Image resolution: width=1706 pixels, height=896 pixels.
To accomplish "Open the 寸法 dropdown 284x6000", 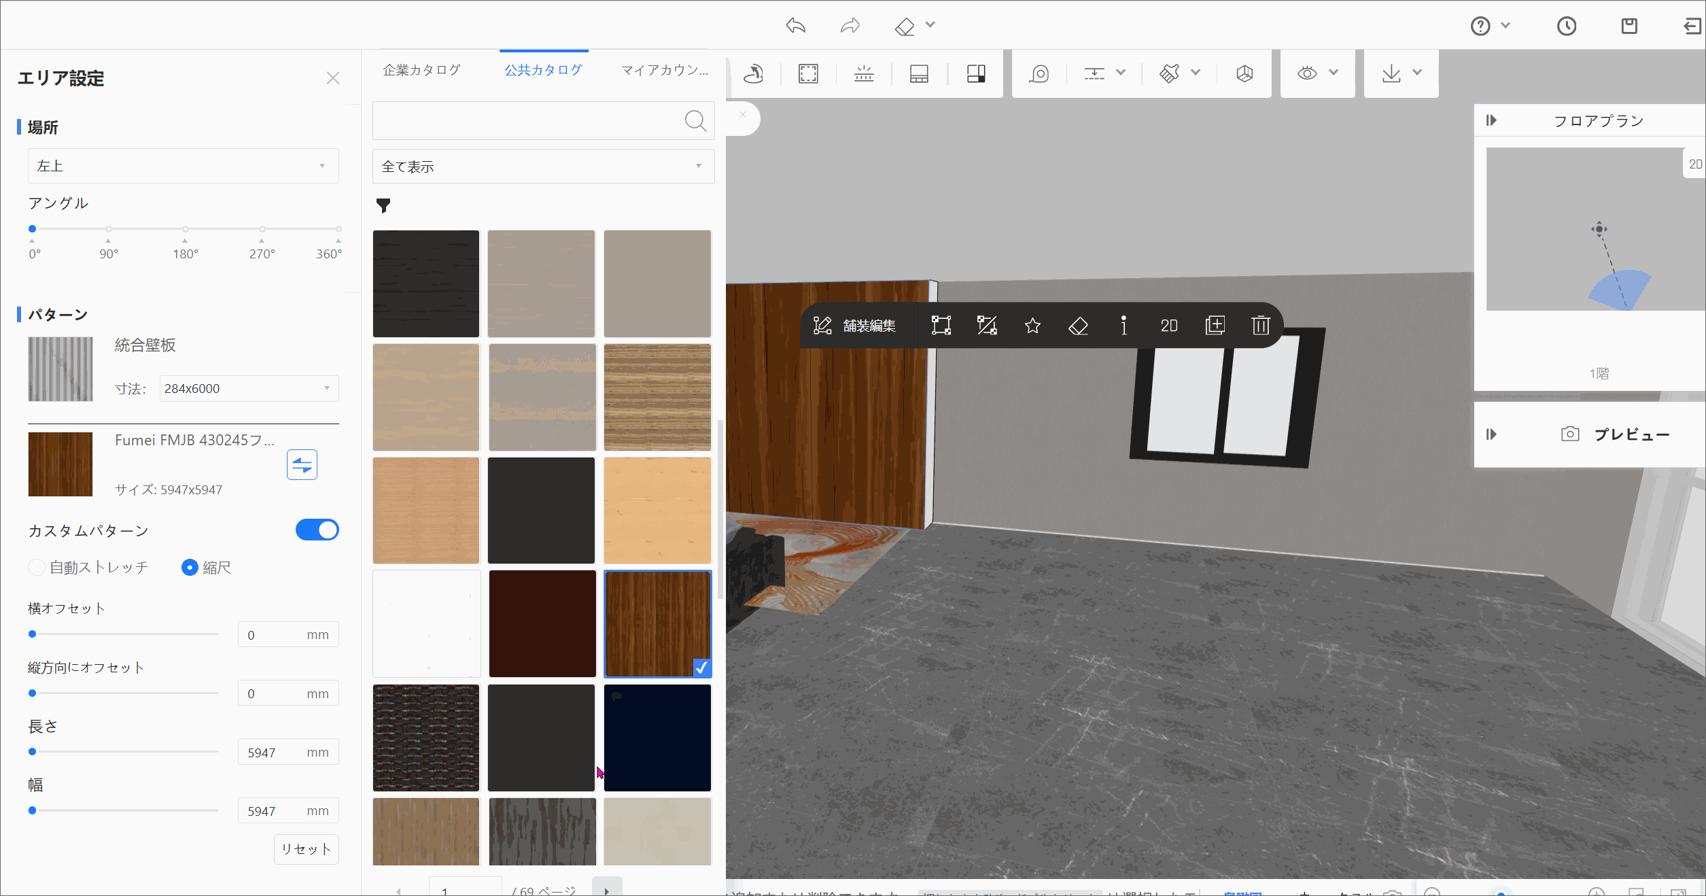I will 249,389.
